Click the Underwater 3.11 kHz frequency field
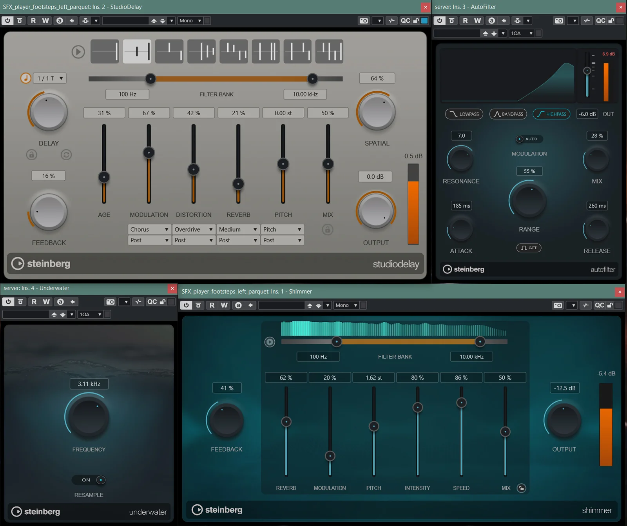This screenshot has width=627, height=526. click(89, 384)
